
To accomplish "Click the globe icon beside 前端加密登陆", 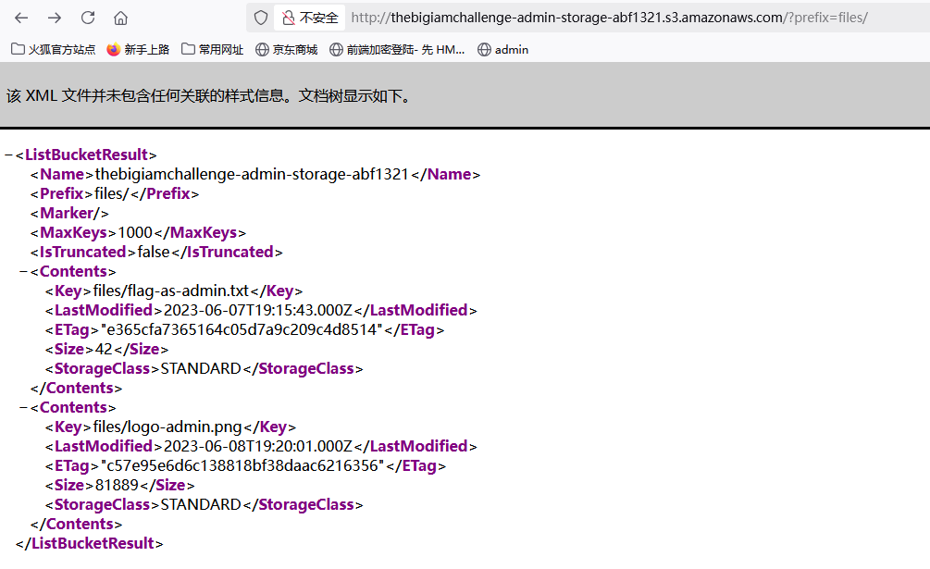I will [336, 50].
